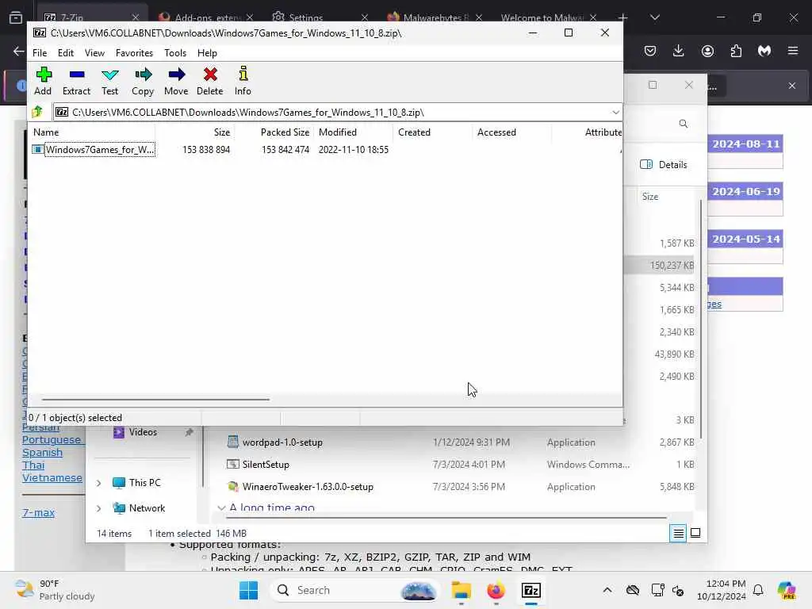The image size is (812, 609).
Task: Open the list all tabs dropdown
Action: (654, 17)
